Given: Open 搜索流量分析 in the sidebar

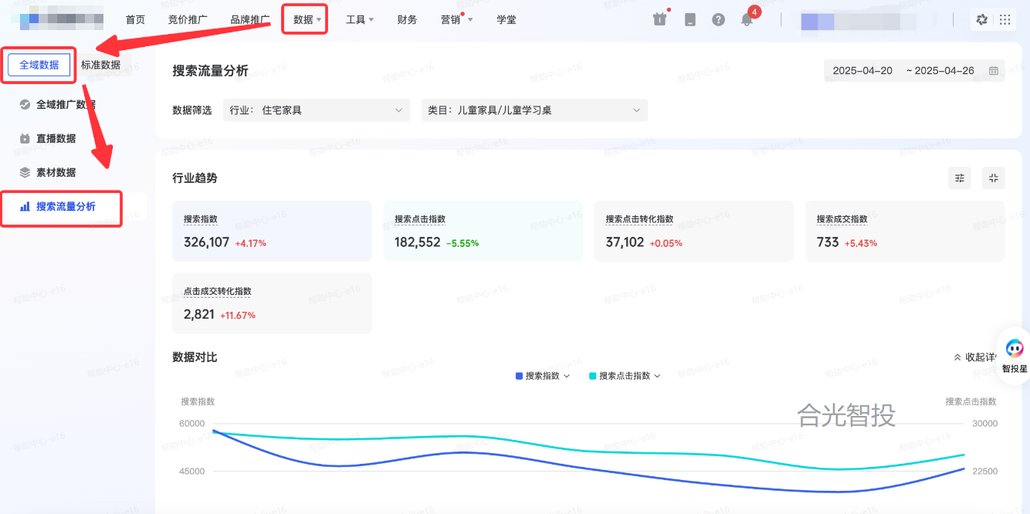Looking at the screenshot, I should (66, 206).
